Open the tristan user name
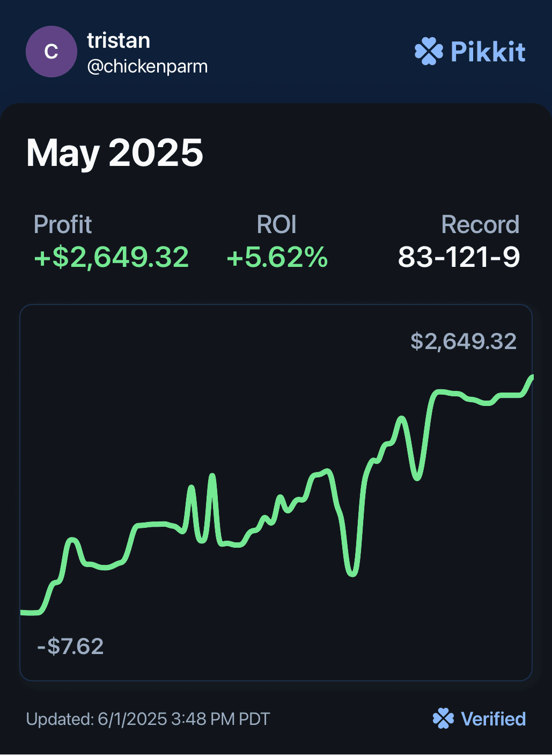Viewport: 552px width, 755px height. (119, 41)
